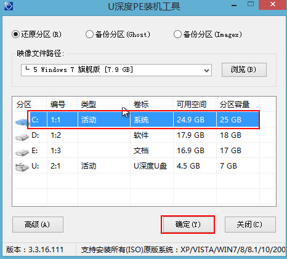The height and width of the screenshot is (259, 287).
Task: Click the C: drive icon
Action: tap(22, 122)
